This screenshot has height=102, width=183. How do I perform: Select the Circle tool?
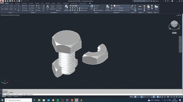tap(11, 7)
